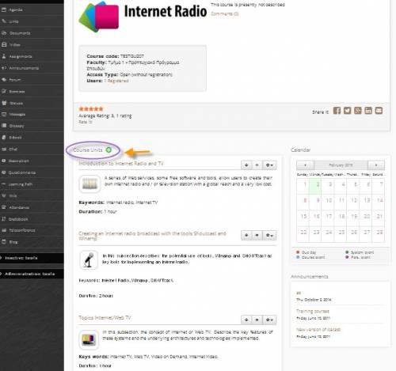Move 'Introduction to Internet Radio and TV' unit up

click(x=257, y=165)
